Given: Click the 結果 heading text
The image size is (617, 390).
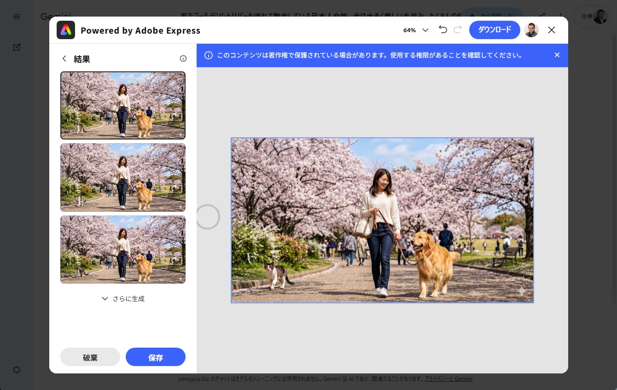Looking at the screenshot, I should tap(82, 59).
